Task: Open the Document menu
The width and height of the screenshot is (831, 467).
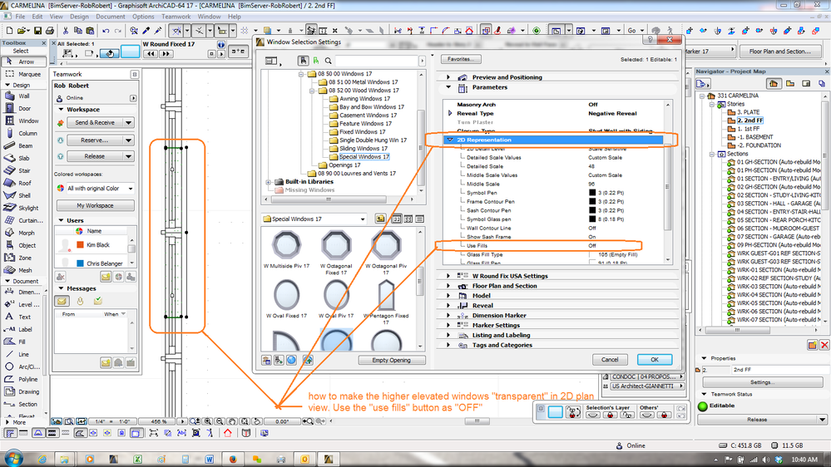Action: pyautogui.click(x=111, y=17)
